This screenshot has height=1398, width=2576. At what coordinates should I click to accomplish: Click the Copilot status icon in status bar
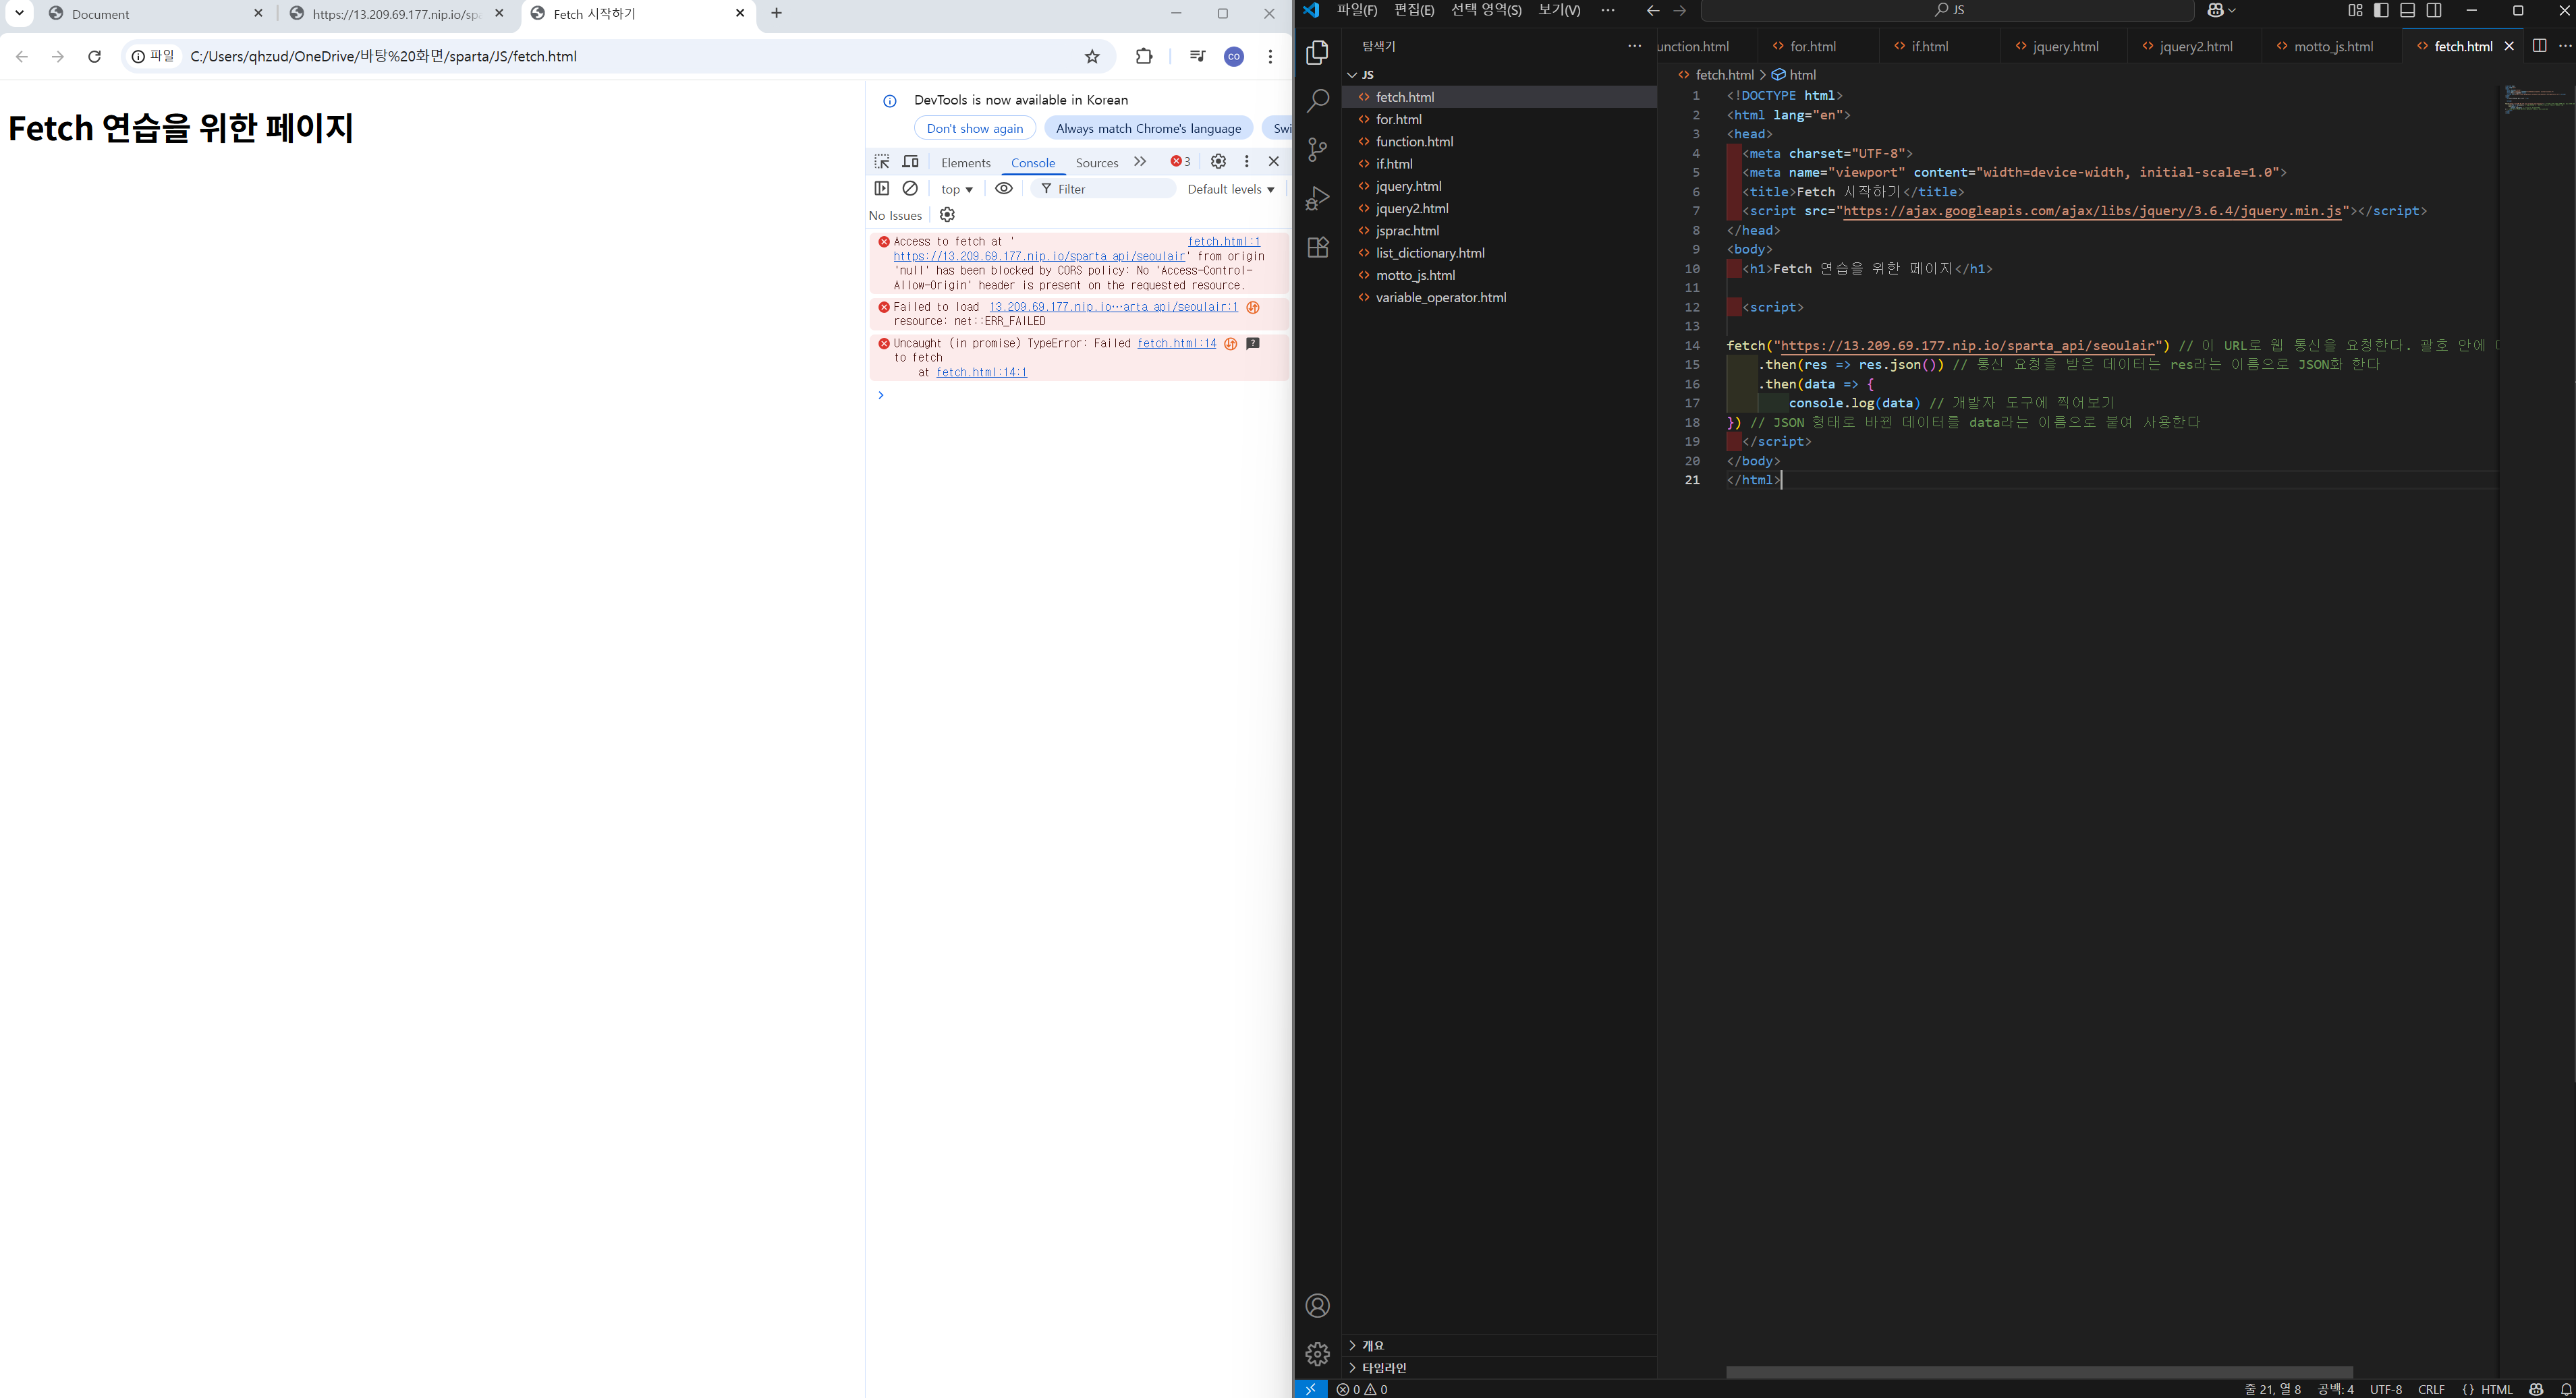click(x=2536, y=1389)
